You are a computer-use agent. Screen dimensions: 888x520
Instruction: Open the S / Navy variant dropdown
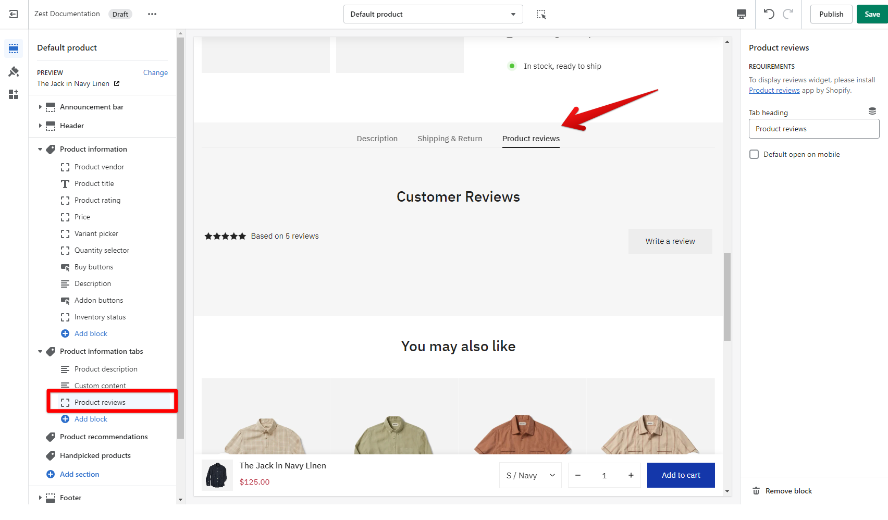coord(531,475)
